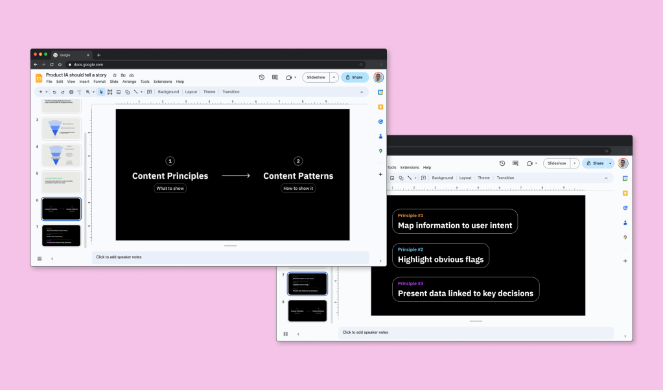Screen dimensions: 663x390
Task: Undo the last action using the toolbar arrow
Action: coord(54,92)
